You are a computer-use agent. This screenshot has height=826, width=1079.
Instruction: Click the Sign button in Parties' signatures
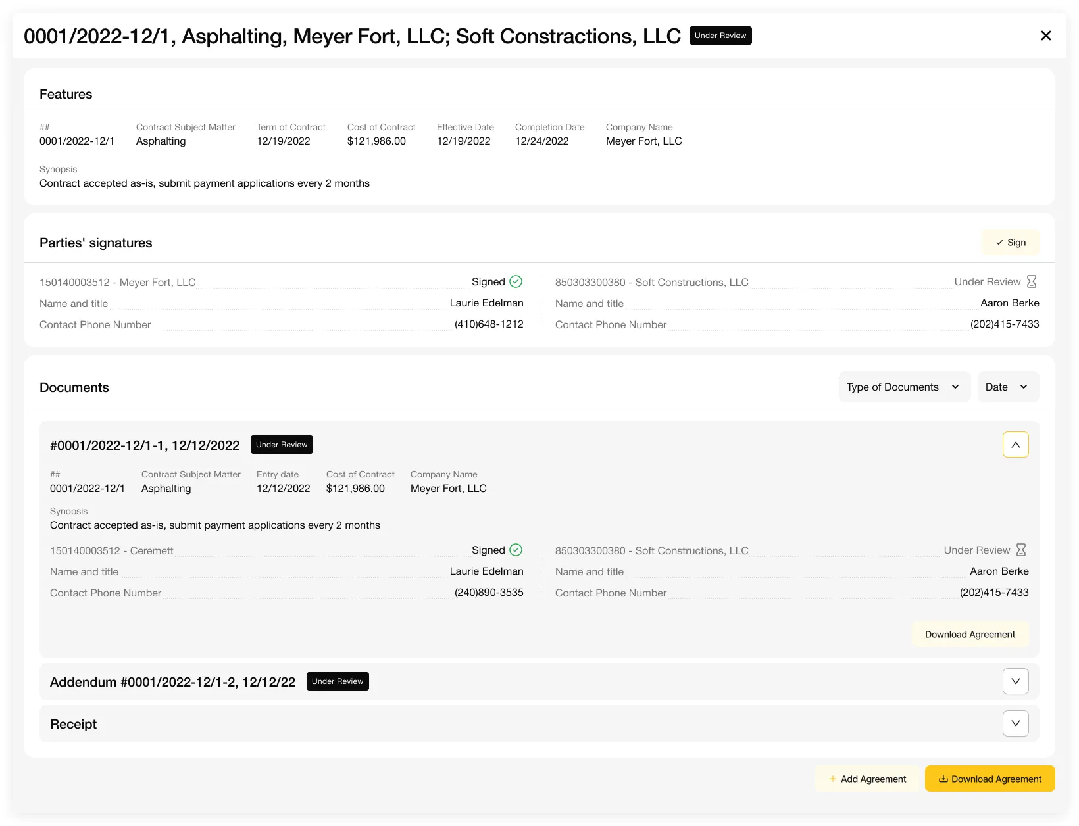coord(1011,242)
